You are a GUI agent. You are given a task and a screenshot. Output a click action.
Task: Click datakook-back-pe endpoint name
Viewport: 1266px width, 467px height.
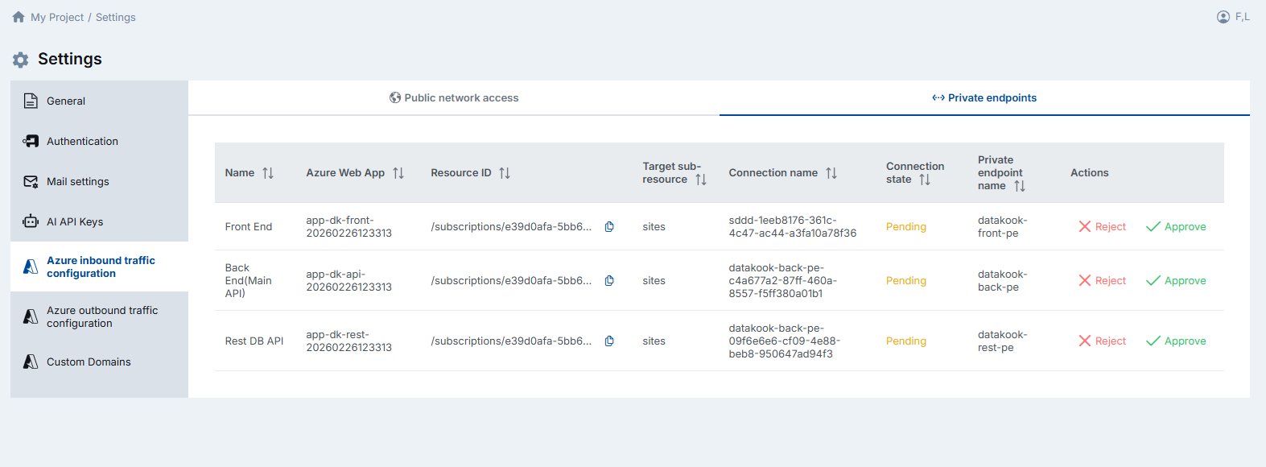click(x=1003, y=280)
